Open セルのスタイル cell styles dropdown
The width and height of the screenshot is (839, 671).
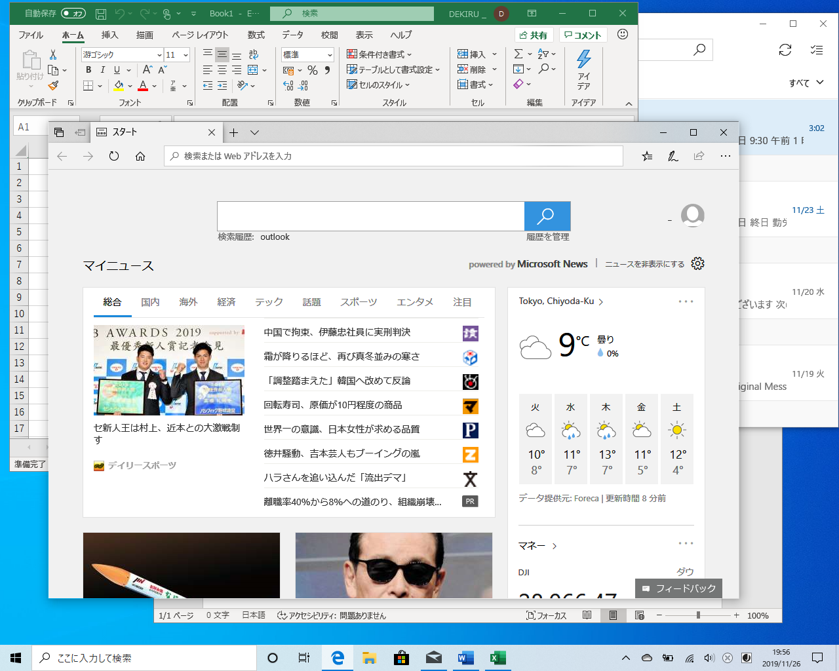(x=378, y=85)
